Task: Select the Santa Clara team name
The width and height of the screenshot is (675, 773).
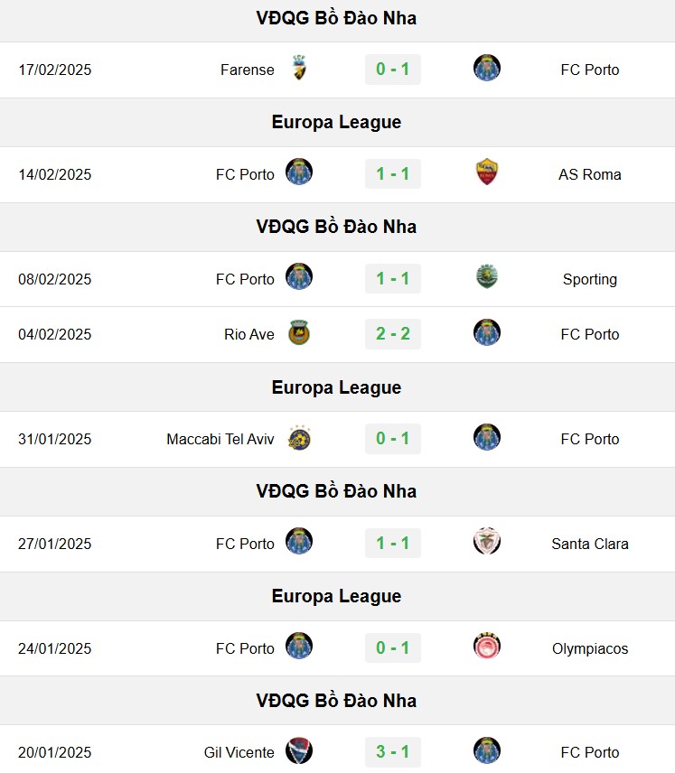Action: (x=590, y=544)
